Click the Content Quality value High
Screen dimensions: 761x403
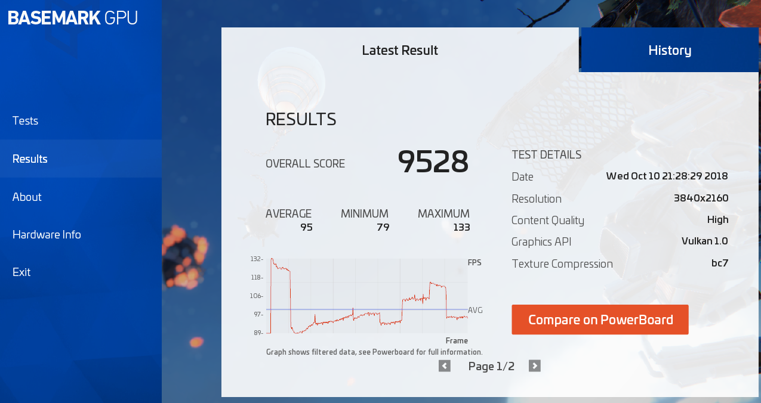[717, 219]
